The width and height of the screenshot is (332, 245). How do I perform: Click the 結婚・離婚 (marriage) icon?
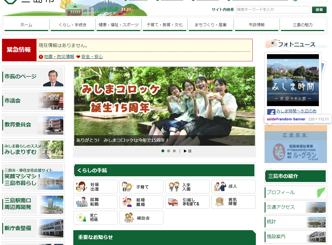141,202
